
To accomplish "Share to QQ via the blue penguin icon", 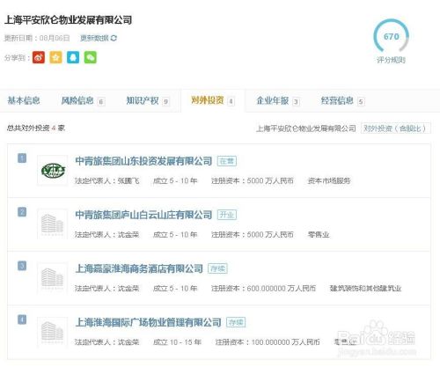I will coord(73,57).
